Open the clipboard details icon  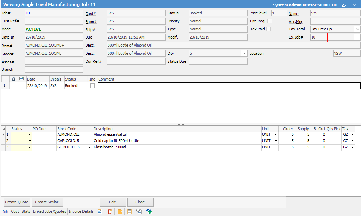click(129, 211)
